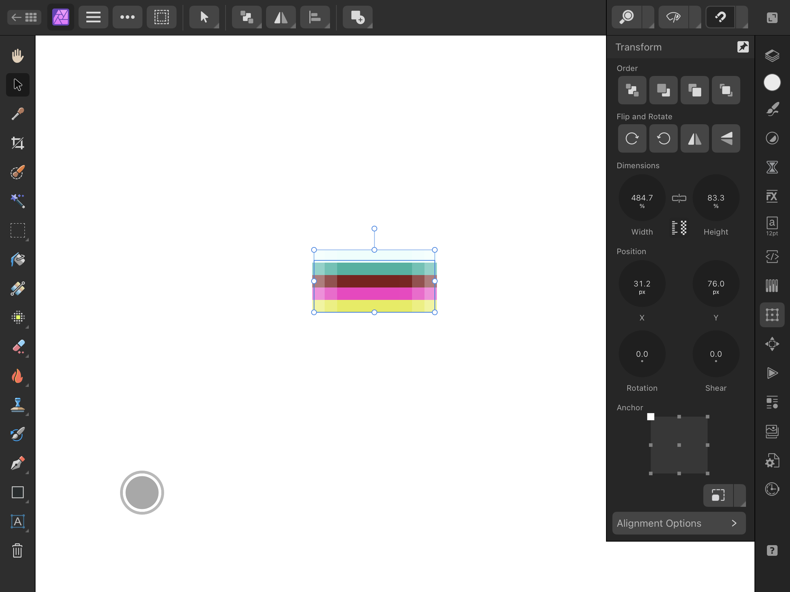Expand Alignment Options chevron

click(x=734, y=523)
